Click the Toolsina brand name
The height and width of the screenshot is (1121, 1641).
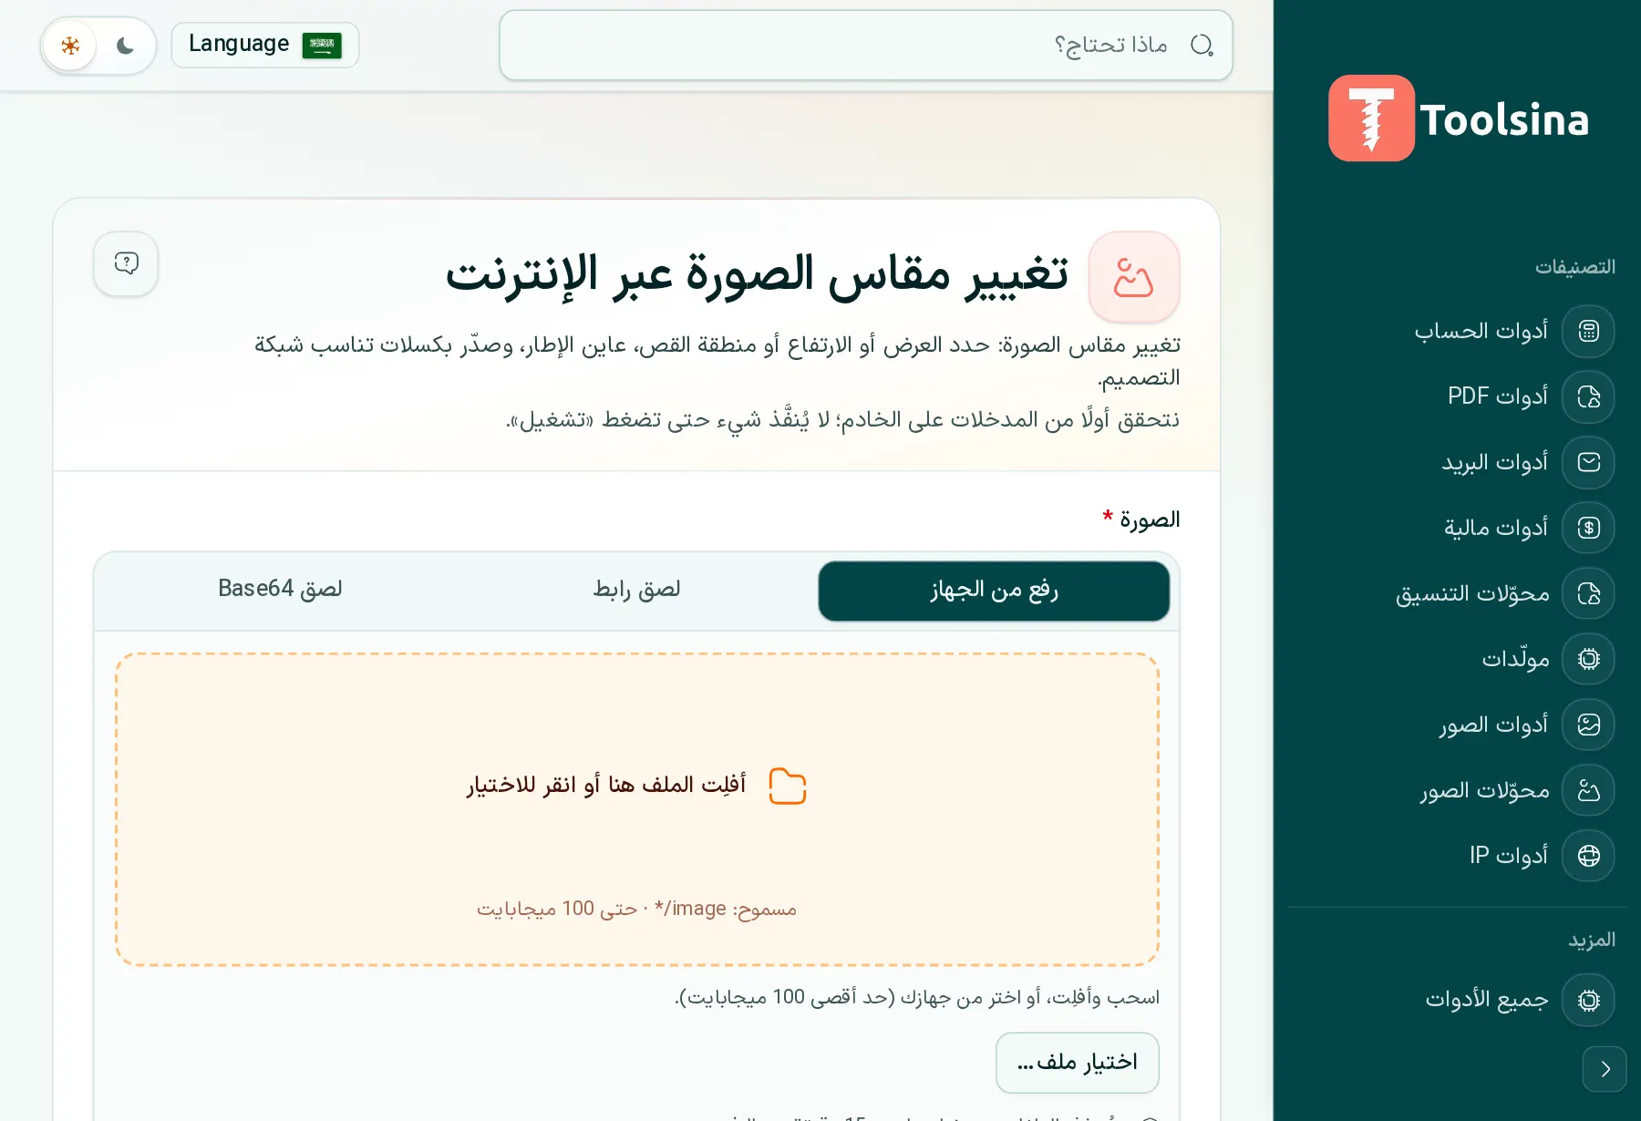tap(1504, 120)
